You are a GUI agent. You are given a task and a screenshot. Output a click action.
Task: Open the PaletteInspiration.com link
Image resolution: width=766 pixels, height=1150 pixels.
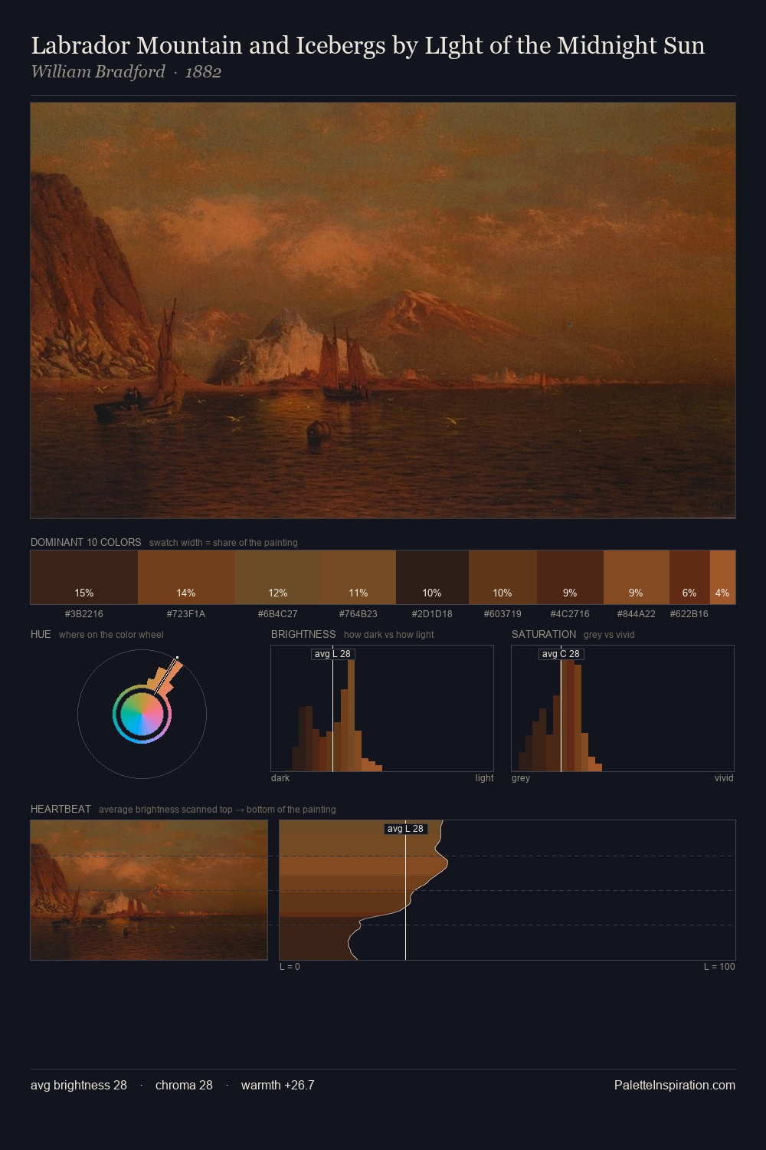pos(675,1085)
